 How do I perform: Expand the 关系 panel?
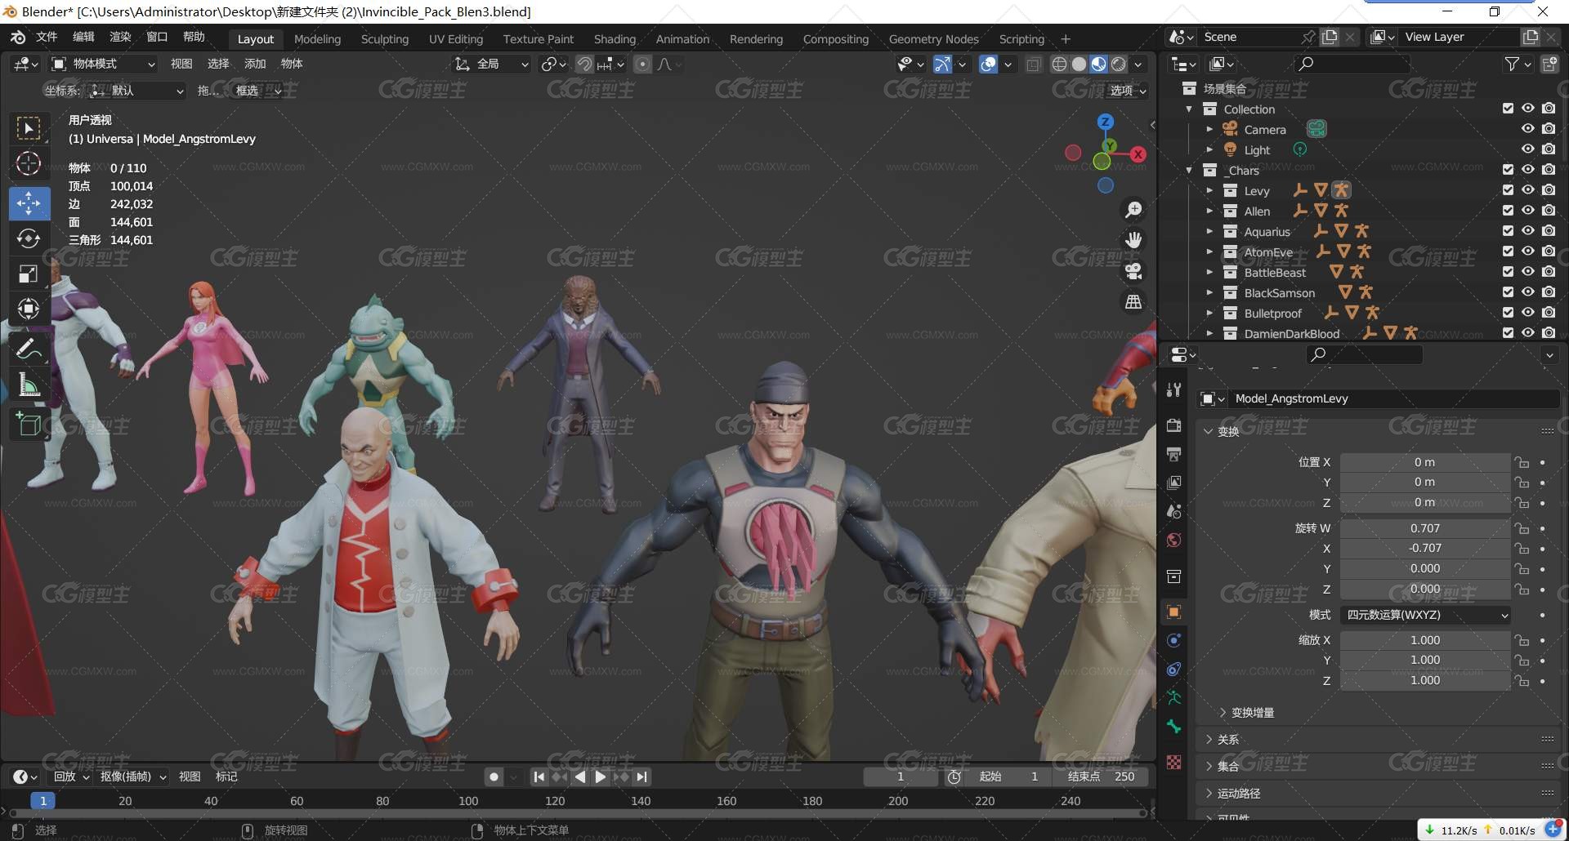coord(1222,740)
